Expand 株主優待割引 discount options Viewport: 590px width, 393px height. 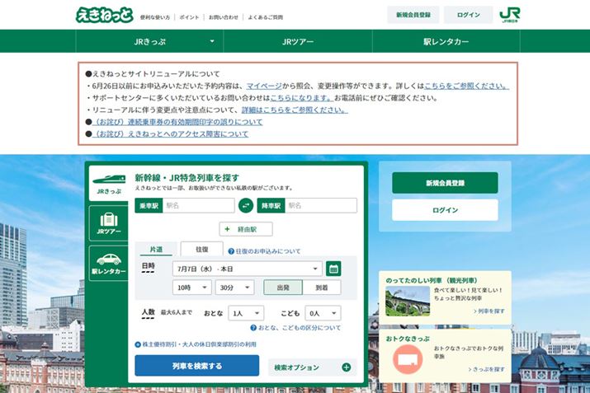pos(138,344)
